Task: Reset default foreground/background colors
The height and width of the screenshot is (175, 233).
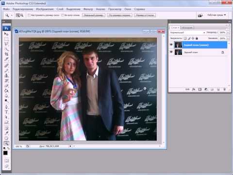Action: pyautogui.click(x=4, y=148)
